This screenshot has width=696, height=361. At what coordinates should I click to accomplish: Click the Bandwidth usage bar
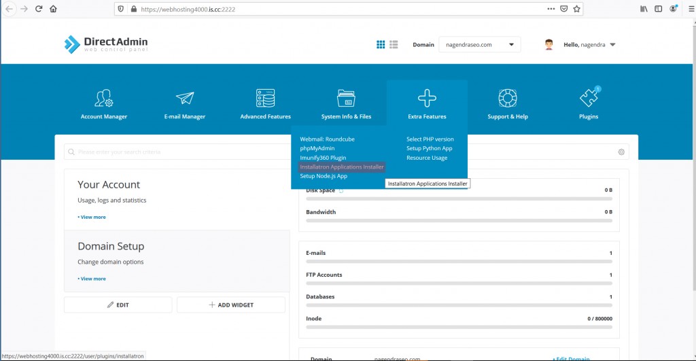click(459, 221)
